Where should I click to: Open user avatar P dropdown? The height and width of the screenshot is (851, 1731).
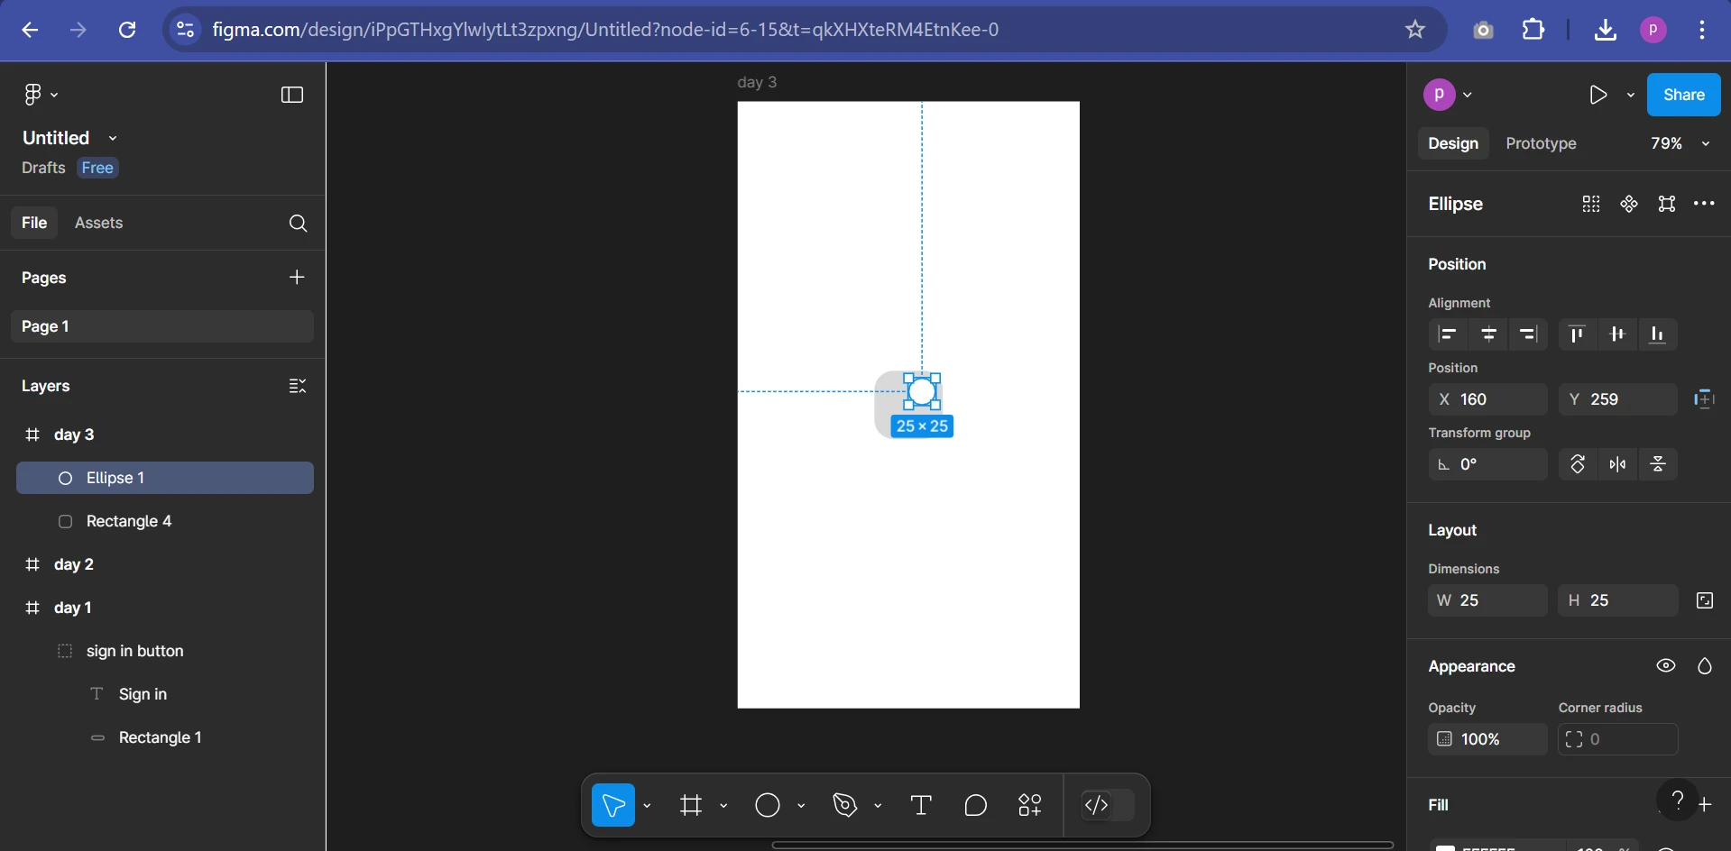[1447, 95]
